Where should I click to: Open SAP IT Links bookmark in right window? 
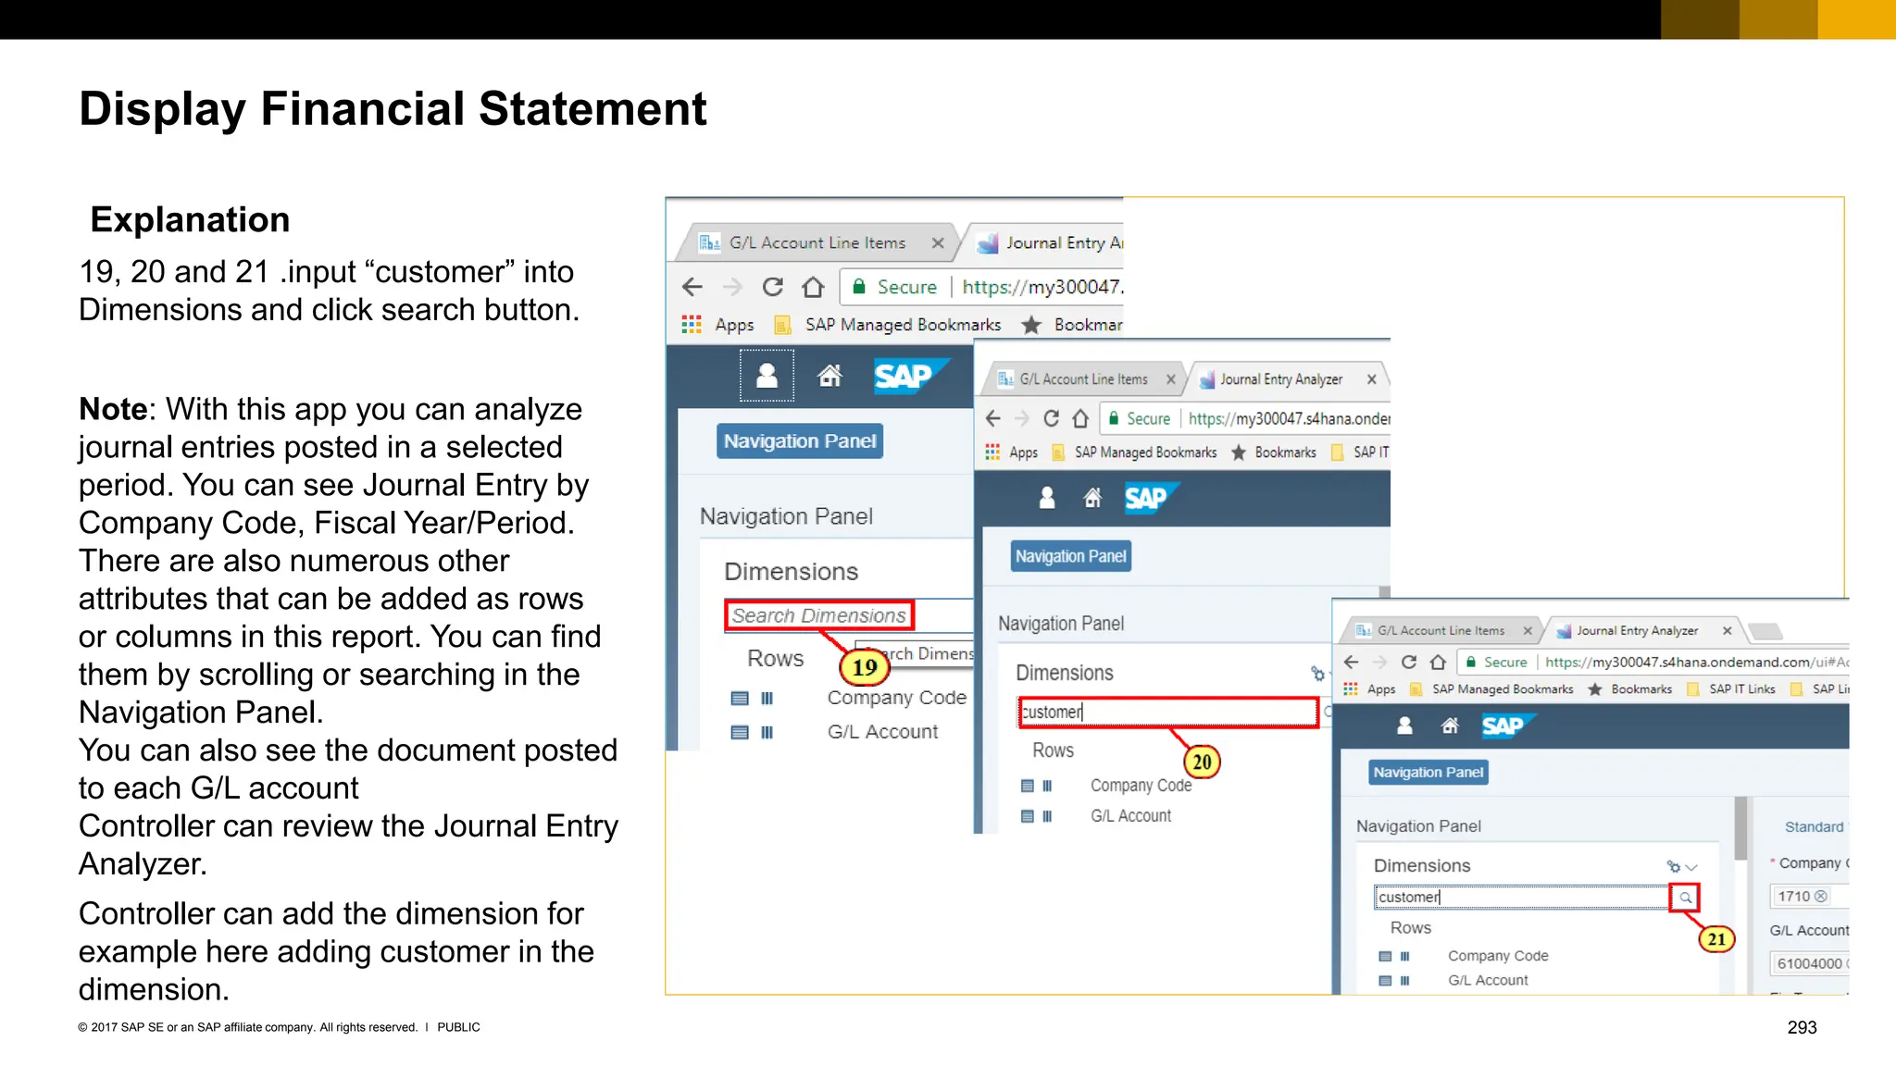[1732, 688]
